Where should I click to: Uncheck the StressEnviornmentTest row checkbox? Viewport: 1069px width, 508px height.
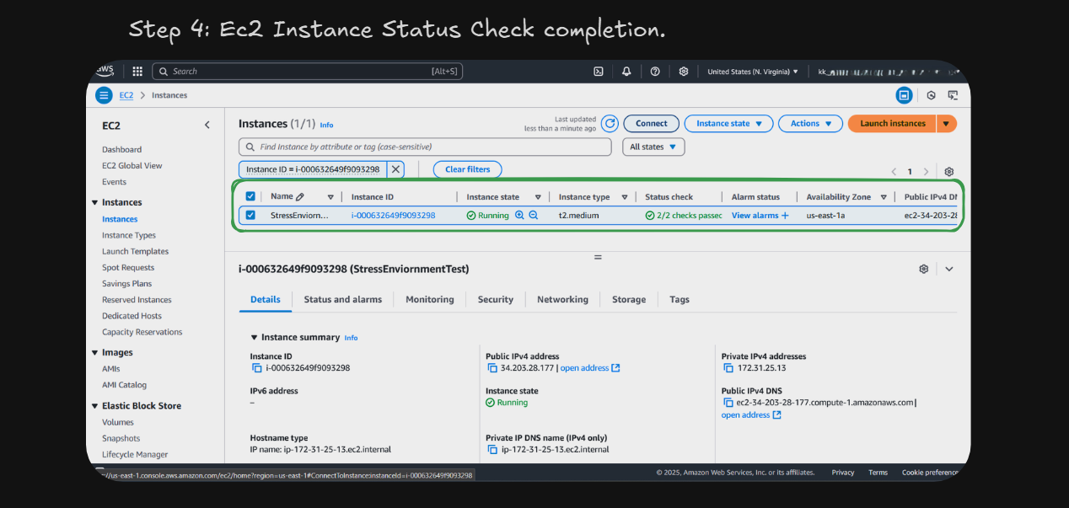[250, 216]
